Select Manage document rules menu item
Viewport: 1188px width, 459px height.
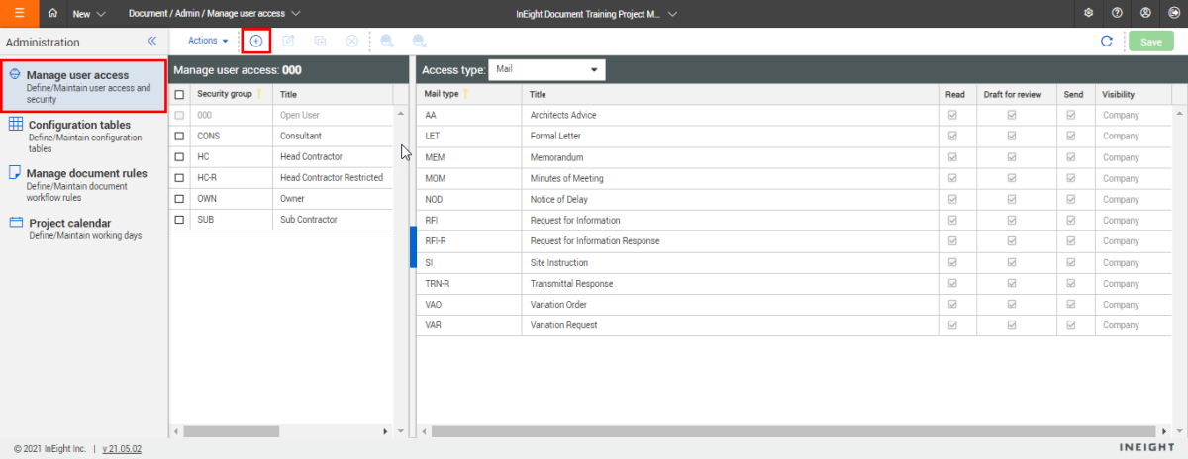pos(86,173)
